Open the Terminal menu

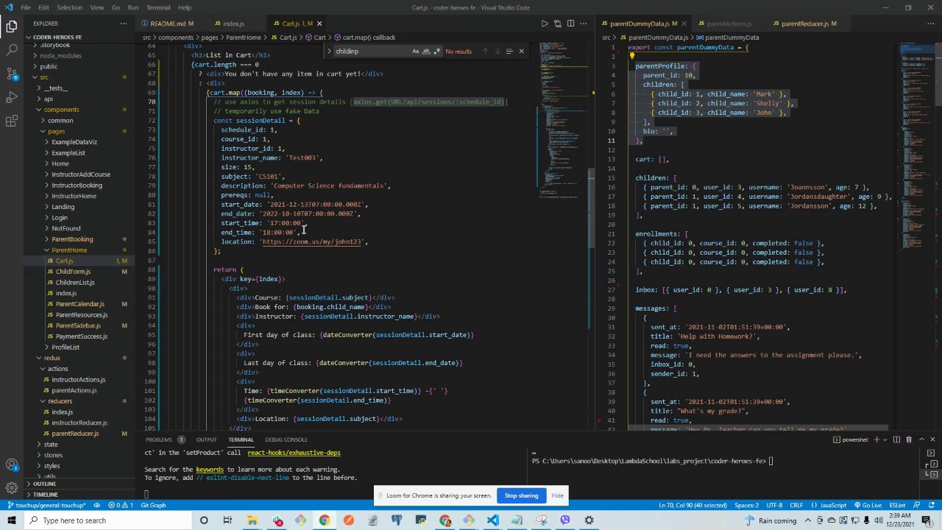click(158, 7)
